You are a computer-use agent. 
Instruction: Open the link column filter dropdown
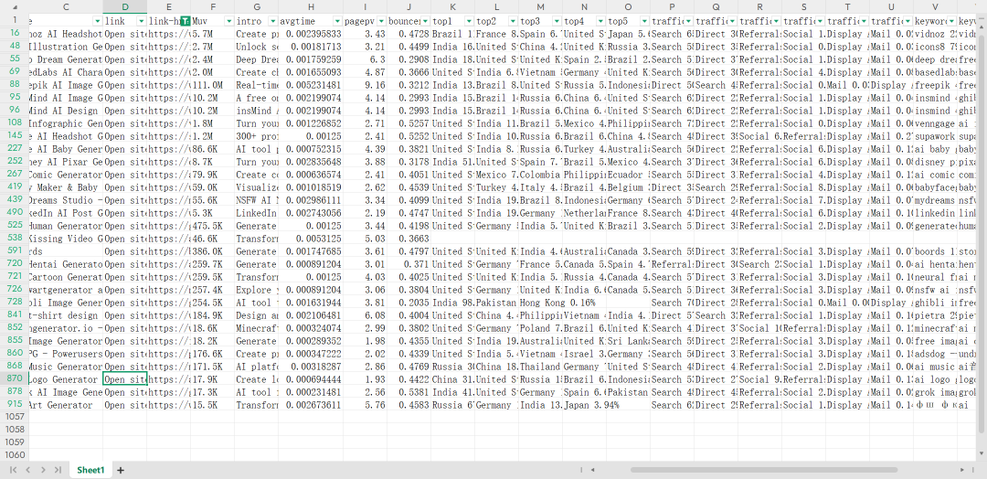[141, 21]
